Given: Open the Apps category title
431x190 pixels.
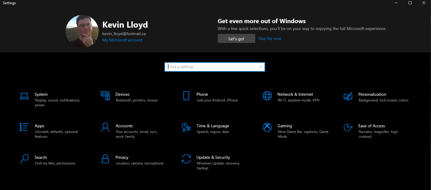Looking at the screenshot, I should pos(39,126).
